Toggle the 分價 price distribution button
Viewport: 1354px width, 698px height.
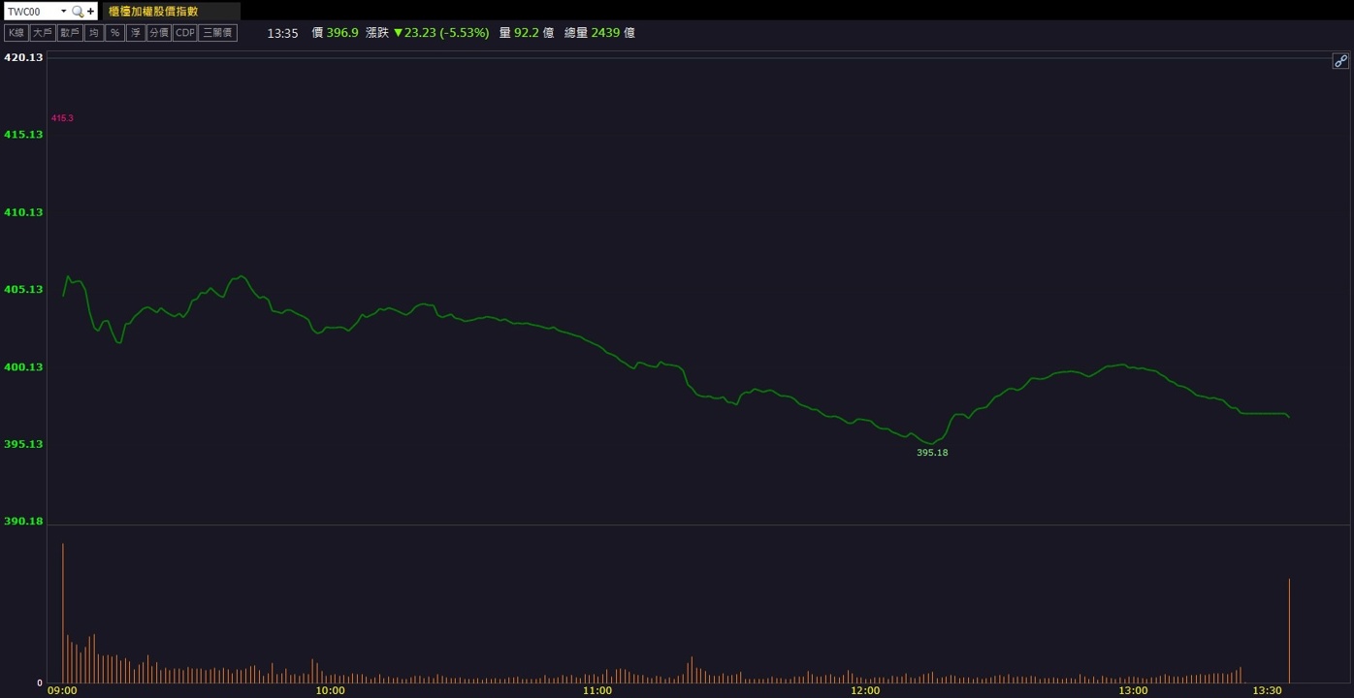point(159,33)
